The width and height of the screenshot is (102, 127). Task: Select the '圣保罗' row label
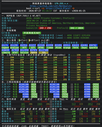pos(56,121)
